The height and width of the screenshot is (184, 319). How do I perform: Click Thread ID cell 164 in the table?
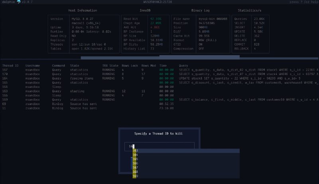5,78
